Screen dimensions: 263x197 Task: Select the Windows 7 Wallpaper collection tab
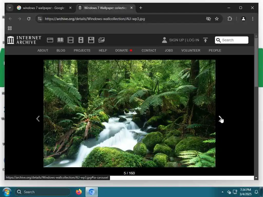point(105,8)
